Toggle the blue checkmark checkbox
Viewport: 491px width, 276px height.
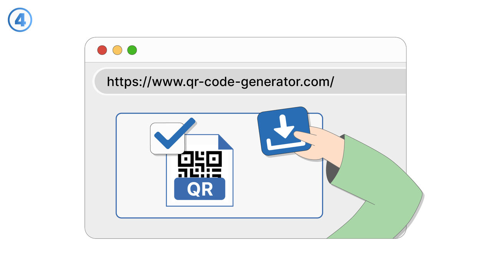[168, 138]
